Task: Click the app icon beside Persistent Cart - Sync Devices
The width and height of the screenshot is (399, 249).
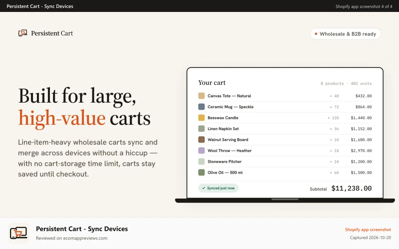Action: point(19,233)
